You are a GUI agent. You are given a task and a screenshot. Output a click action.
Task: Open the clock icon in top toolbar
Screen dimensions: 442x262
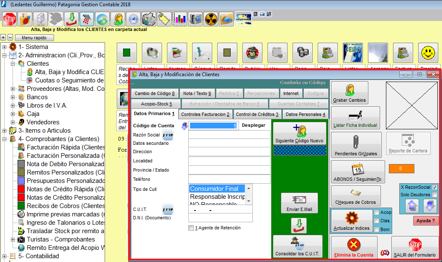pyautogui.click(x=134, y=19)
